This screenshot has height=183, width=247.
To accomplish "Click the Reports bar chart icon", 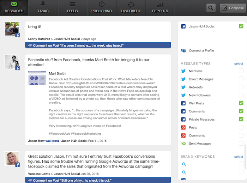I will pyautogui.click(x=160, y=5).
